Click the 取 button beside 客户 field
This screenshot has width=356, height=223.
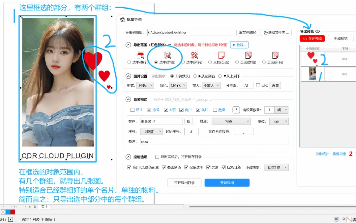click(x=189, y=121)
